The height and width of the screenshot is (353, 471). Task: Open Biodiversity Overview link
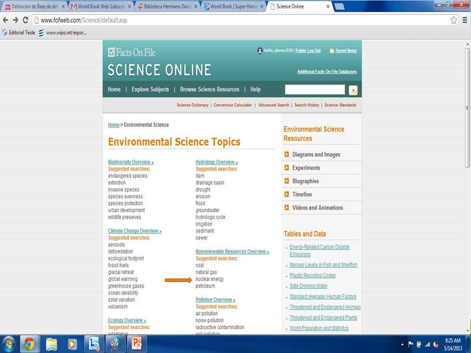pyautogui.click(x=131, y=162)
